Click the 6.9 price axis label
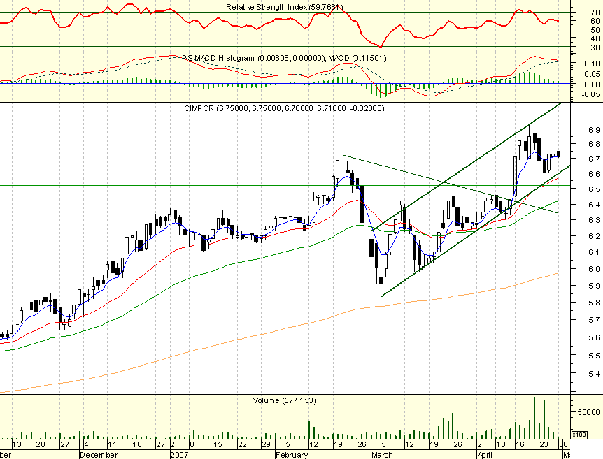Screen dimensions: 603x459 594,130
